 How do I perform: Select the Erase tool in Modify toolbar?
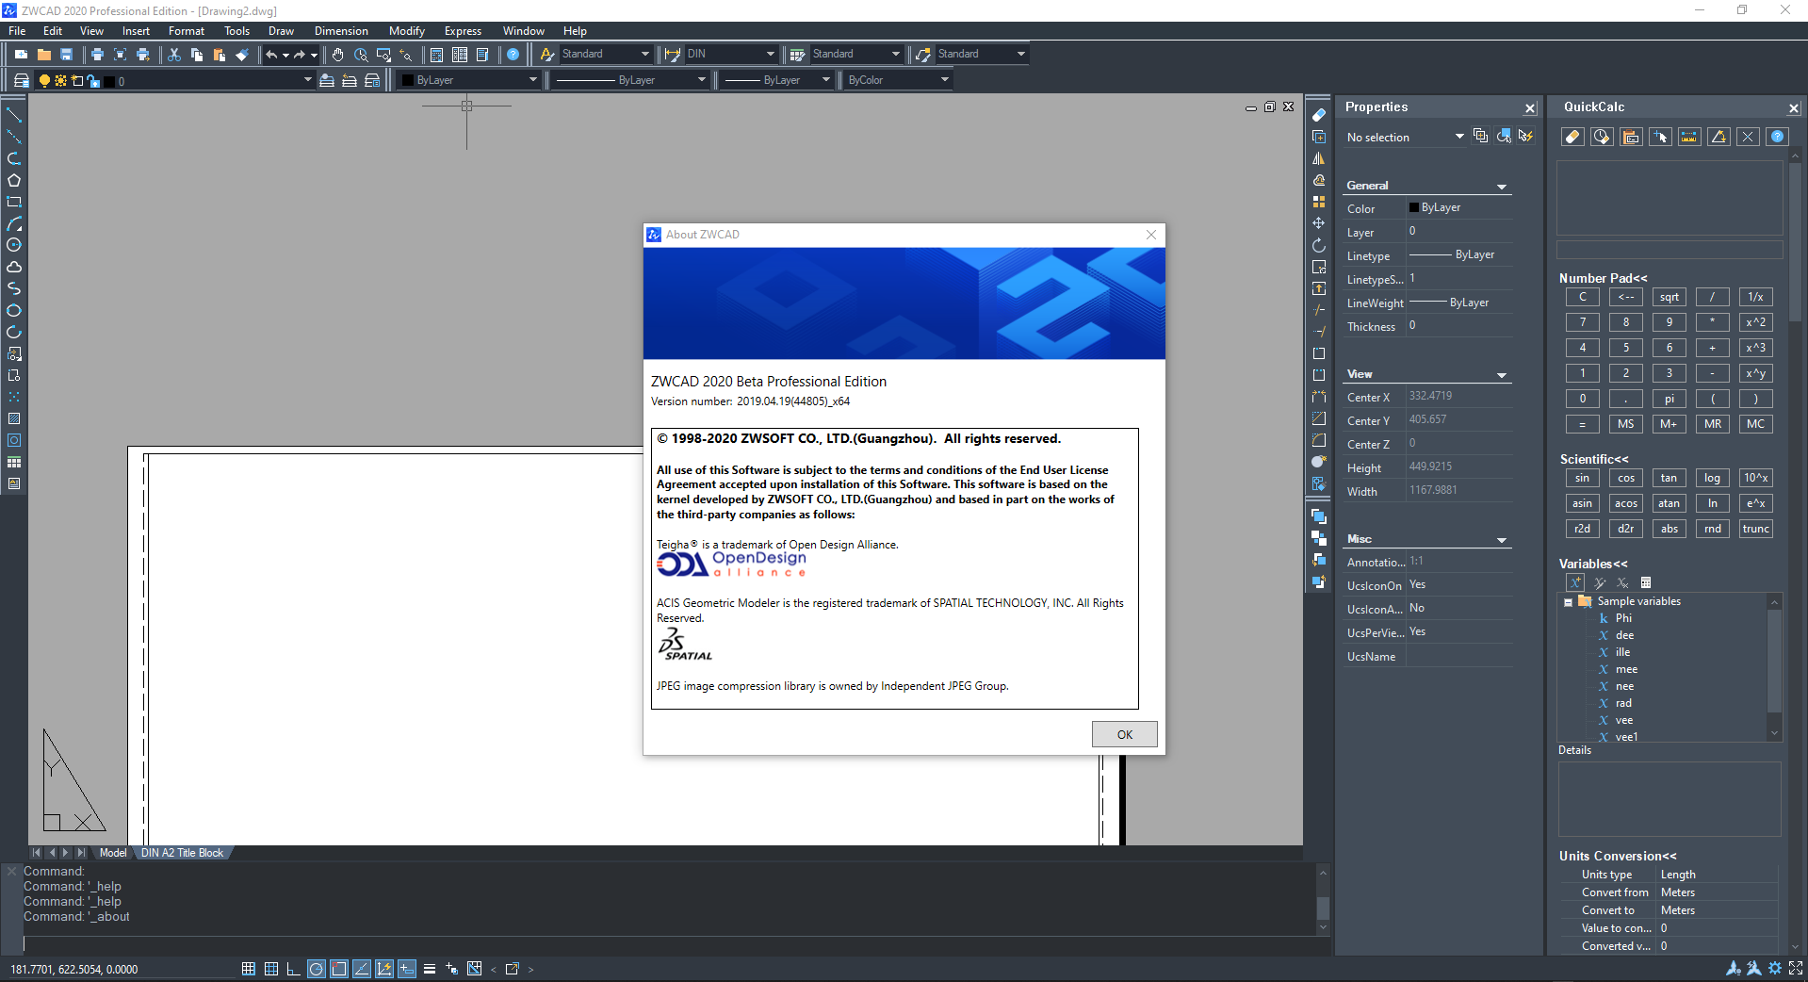pos(1318,115)
